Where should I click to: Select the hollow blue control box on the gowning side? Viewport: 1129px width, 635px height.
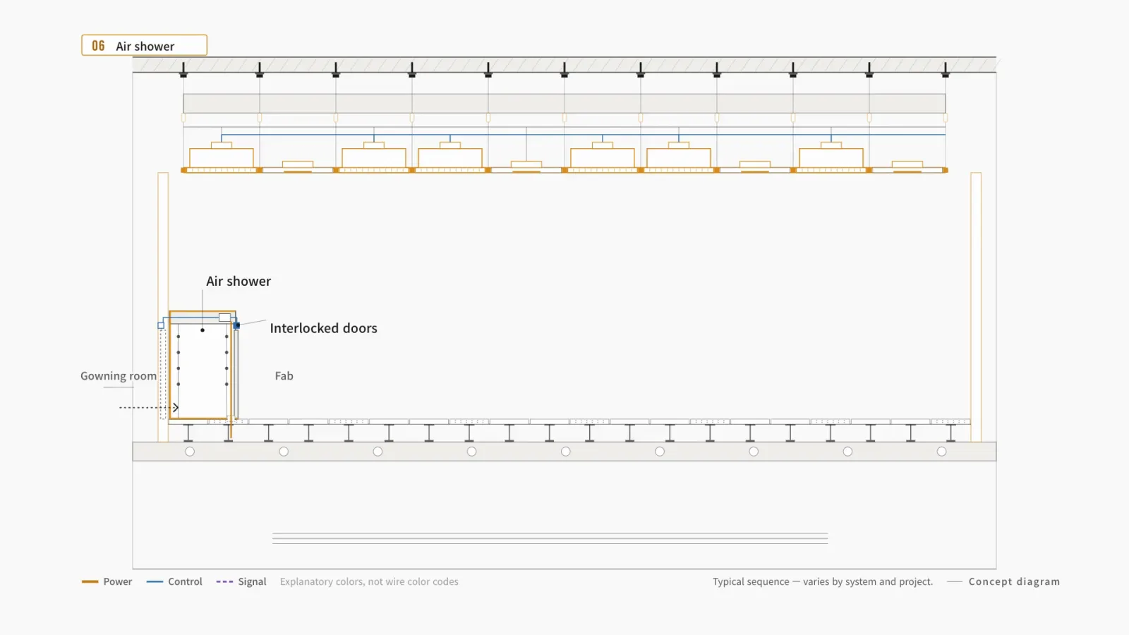pyautogui.click(x=161, y=325)
